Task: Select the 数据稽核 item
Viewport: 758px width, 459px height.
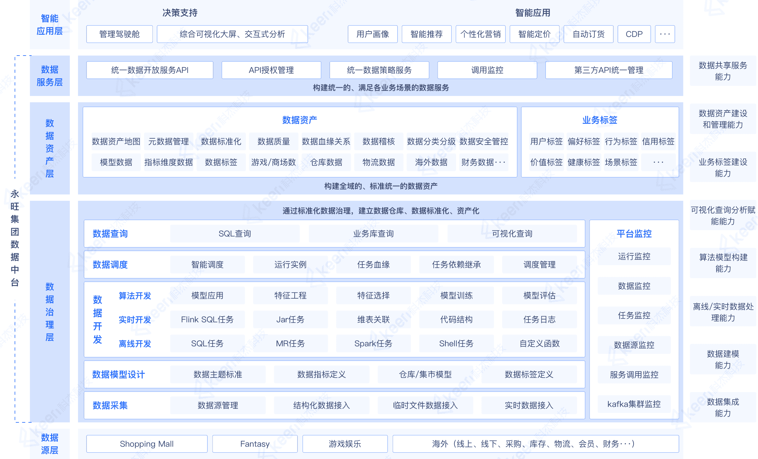Action: (379, 141)
